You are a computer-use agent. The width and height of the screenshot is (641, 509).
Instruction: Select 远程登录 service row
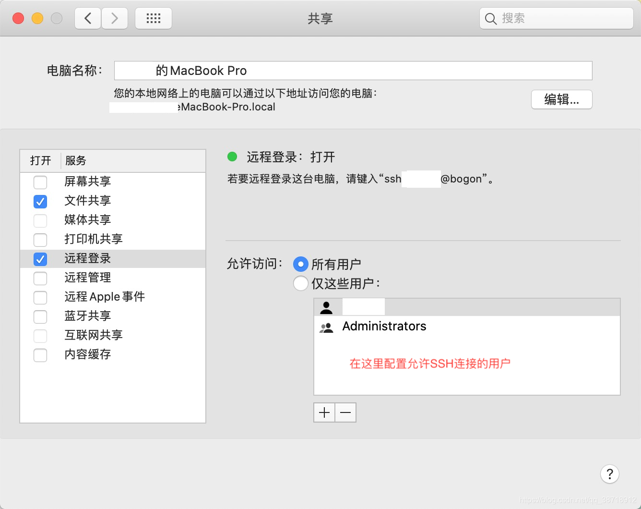click(113, 258)
